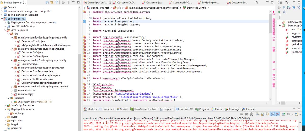The width and height of the screenshot is (305, 131).
Task: Click editor vertical scrollbar thumb
Action: coord(270,23)
